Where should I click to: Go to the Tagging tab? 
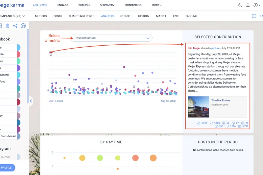point(191,16)
